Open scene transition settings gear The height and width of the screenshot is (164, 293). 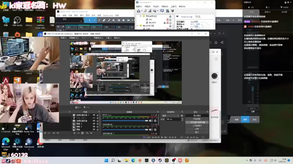pyautogui.click(x=182, y=116)
